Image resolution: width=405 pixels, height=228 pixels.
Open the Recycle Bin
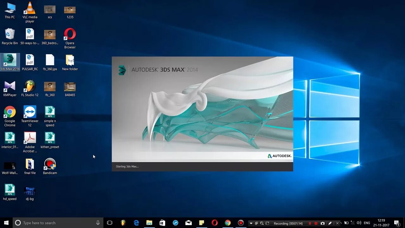[x=10, y=36]
